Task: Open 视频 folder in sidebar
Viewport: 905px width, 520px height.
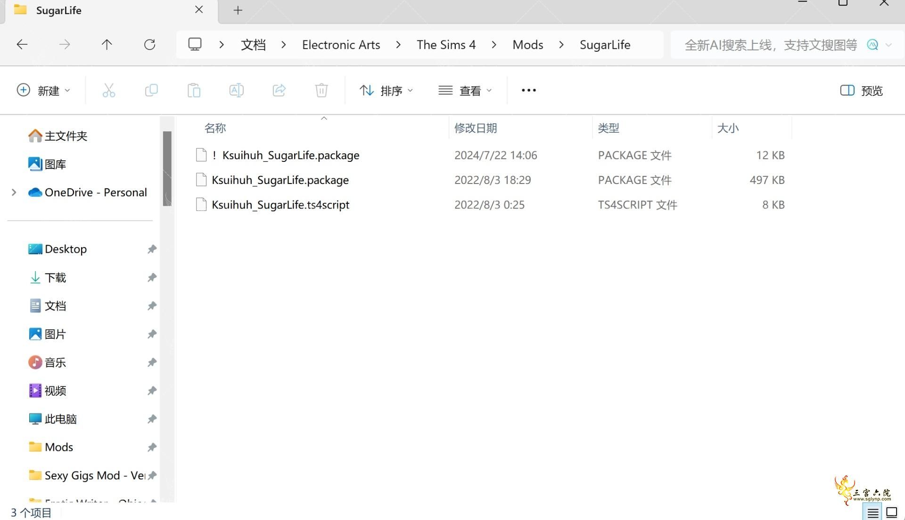Action: [x=48, y=391]
